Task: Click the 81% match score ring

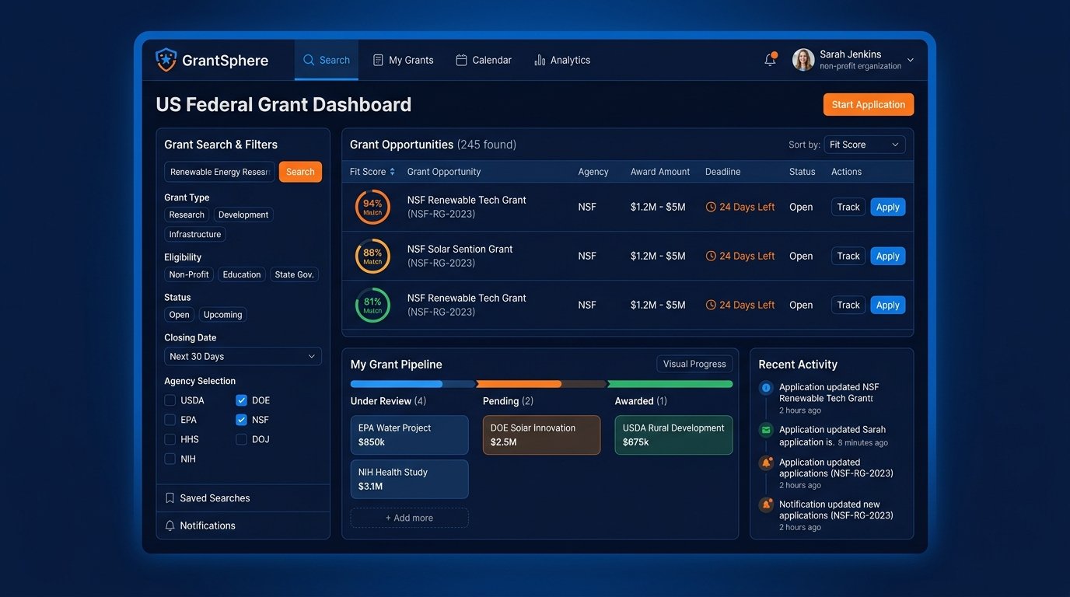Action: (372, 305)
